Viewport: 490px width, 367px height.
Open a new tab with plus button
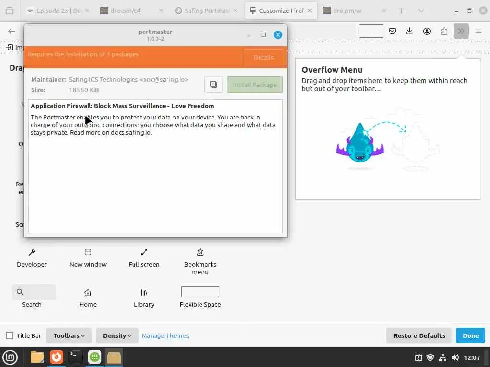pyautogui.click(x=402, y=11)
